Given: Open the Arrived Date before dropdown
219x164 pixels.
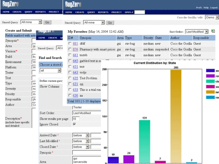Looking at the screenshot, I should coord(81,135).
